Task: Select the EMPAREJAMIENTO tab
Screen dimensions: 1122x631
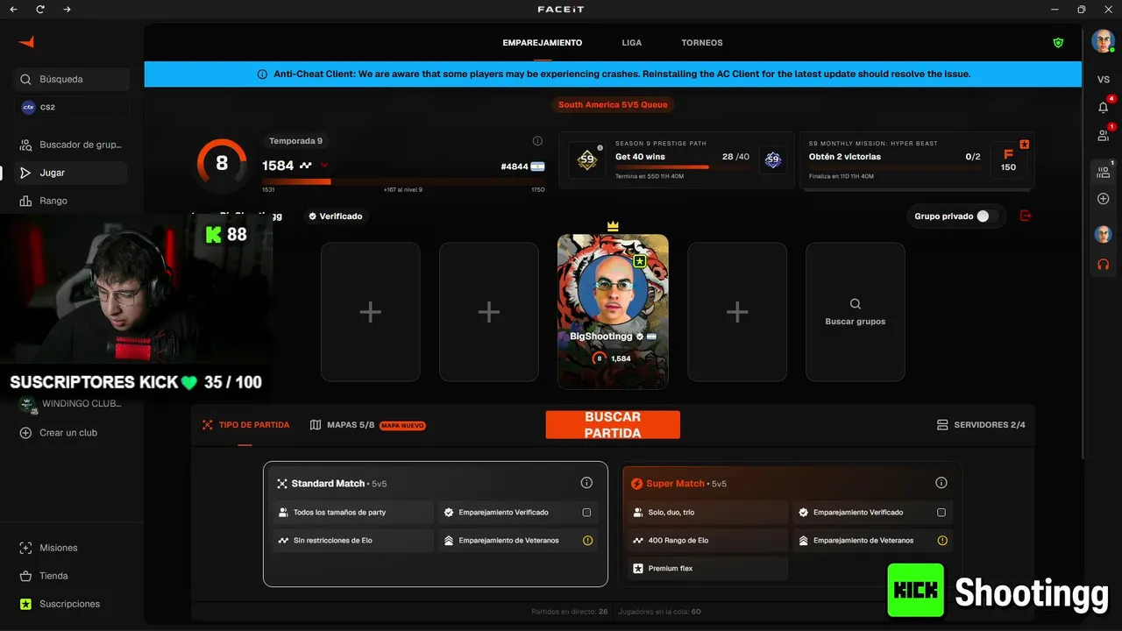Action: [x=543, y=43]
